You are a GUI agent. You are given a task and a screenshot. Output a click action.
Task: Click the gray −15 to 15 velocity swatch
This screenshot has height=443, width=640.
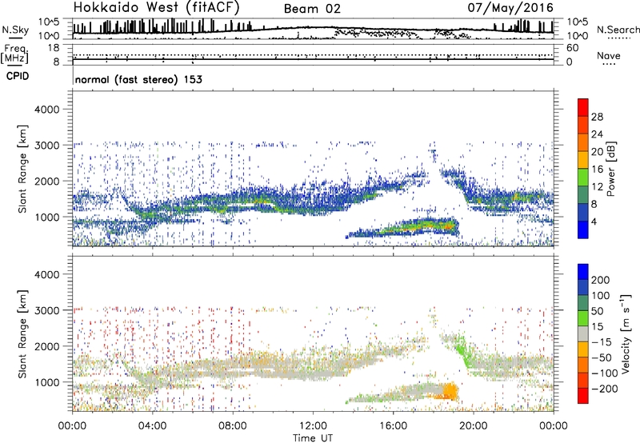point(583,333)
